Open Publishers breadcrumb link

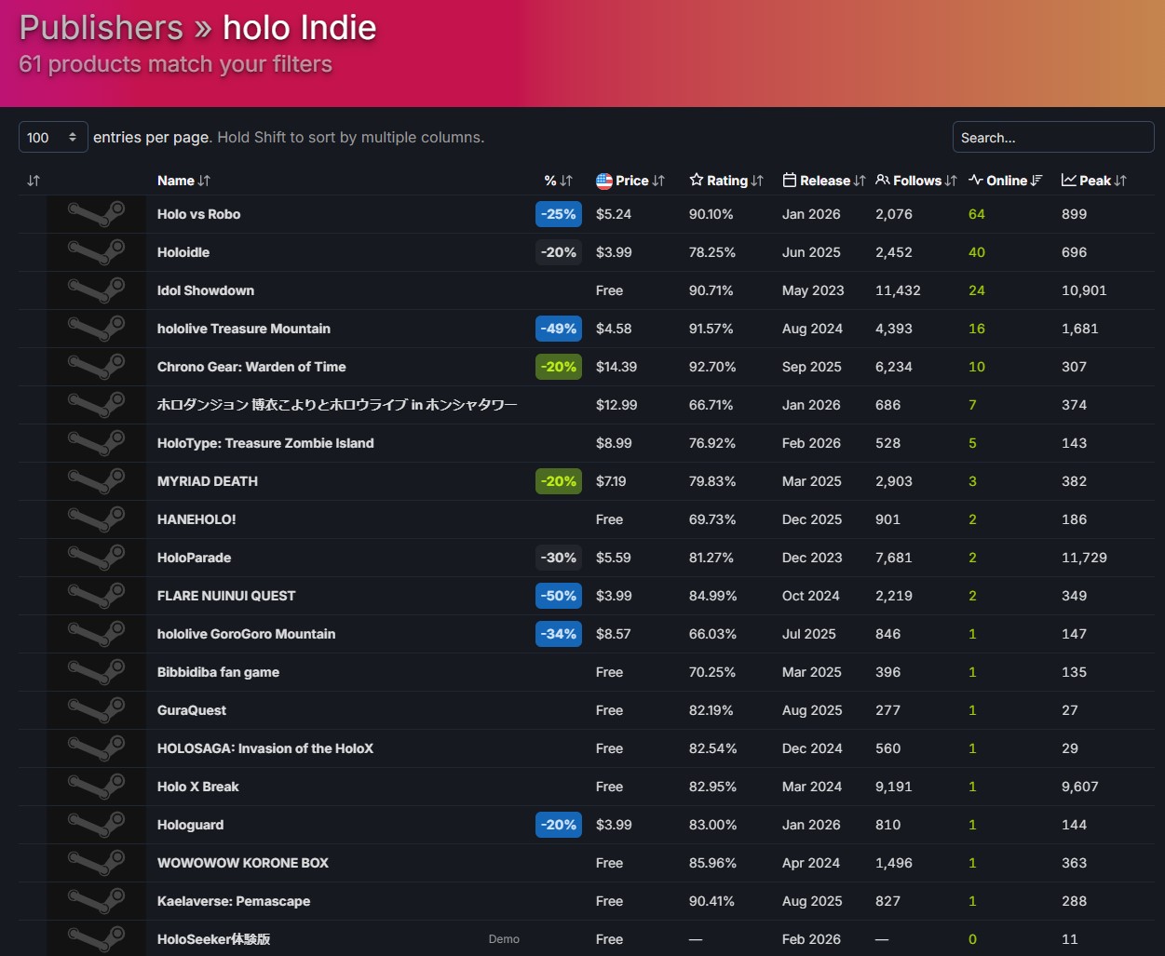click(102, 28)
